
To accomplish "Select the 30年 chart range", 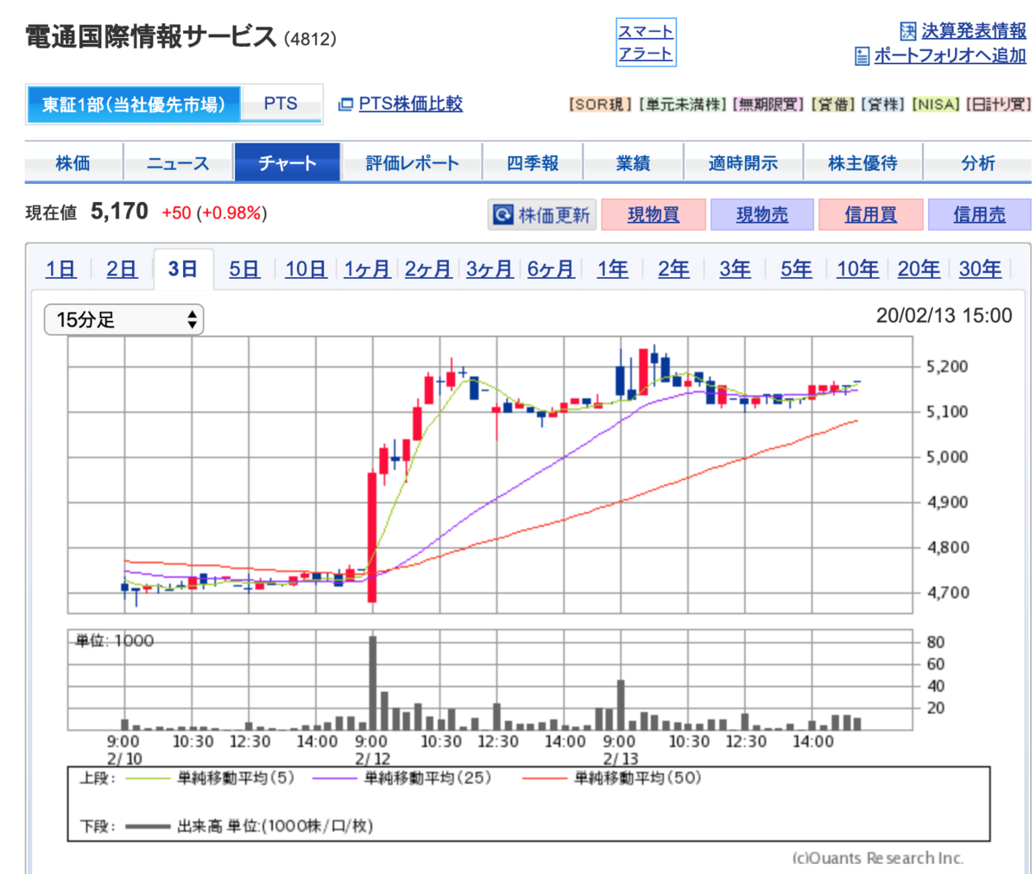I will [980, 269].
